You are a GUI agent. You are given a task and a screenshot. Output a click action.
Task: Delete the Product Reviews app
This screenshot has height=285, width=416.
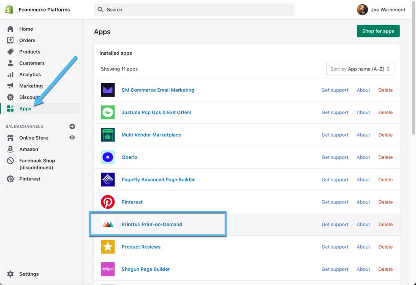(386, 246)
